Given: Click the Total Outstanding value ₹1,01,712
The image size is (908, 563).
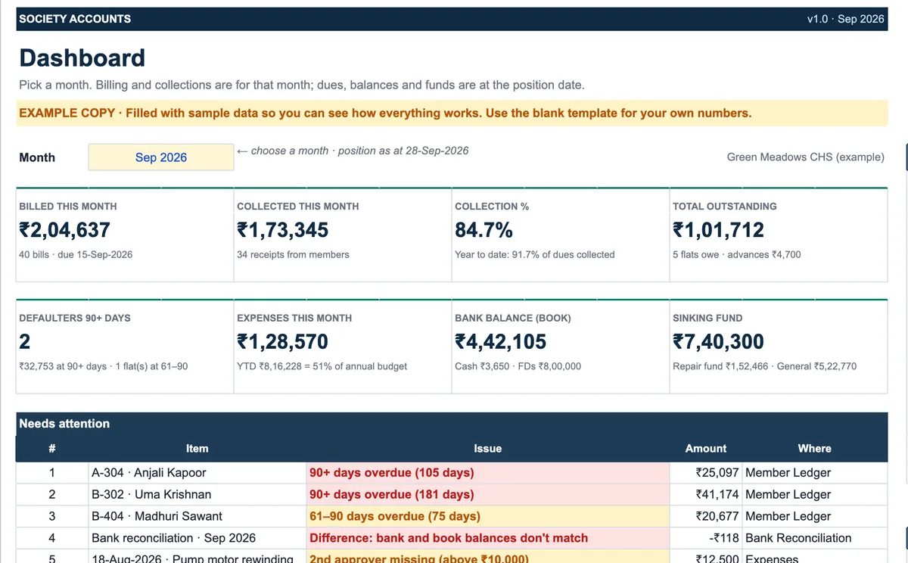Looking at the screenshot, I should point(719,229).
